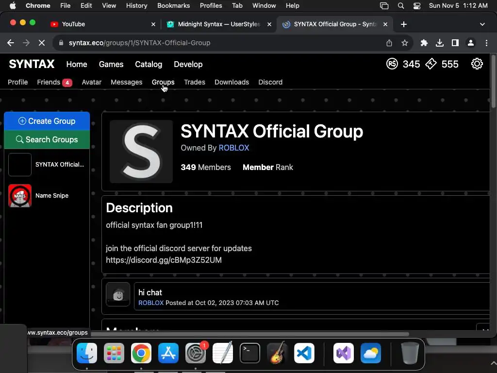Open the Develop page

click(188, 65)
